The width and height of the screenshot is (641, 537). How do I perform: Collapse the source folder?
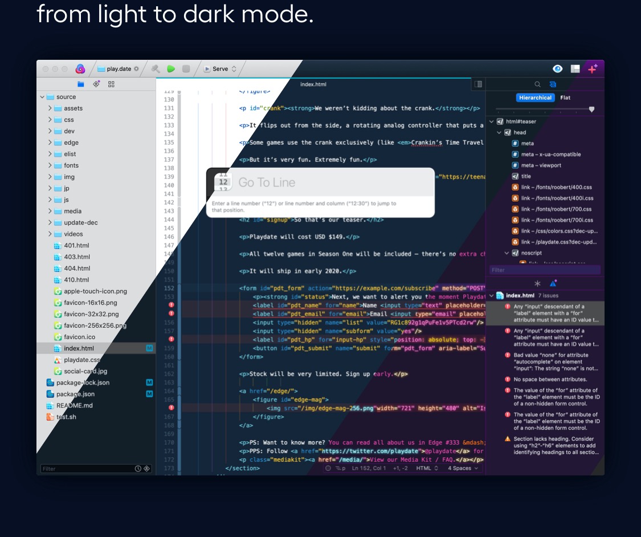(x=42, y=97)
